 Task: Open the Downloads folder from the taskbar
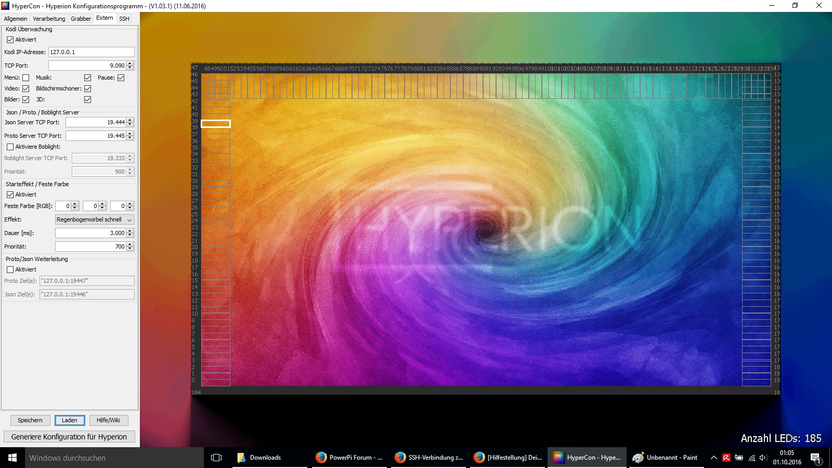coord(259,458)
